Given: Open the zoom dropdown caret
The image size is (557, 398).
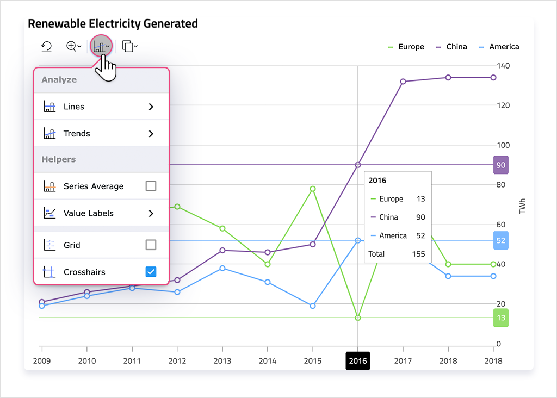Looking at the screenshot, I should coord(79,46).
